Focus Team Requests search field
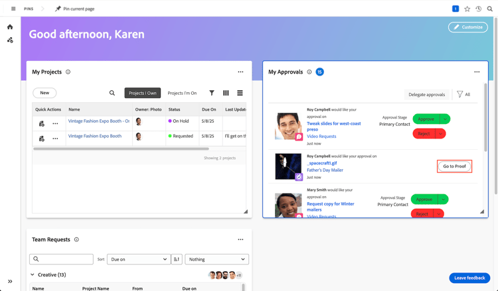 [61, 259]
